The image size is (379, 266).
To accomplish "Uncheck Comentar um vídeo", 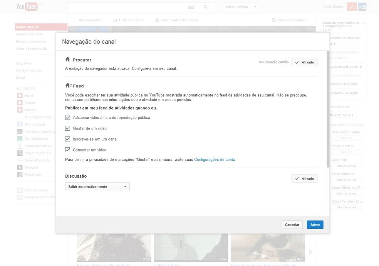I will point(68,150).
